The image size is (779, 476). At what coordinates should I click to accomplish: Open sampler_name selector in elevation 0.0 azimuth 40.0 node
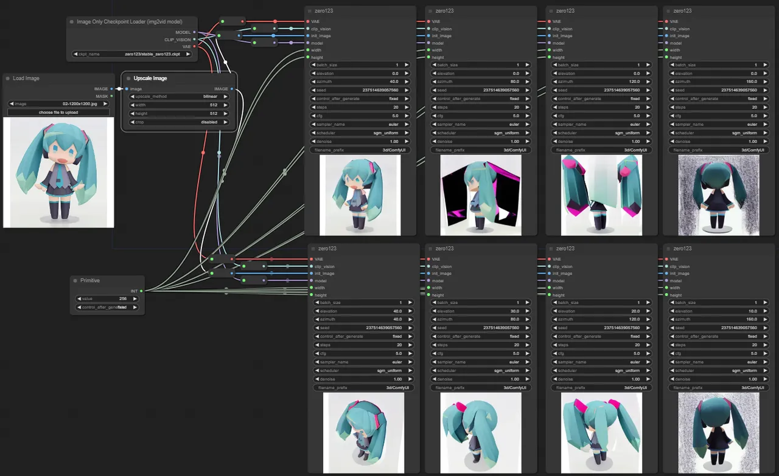(x=360, y=125)
